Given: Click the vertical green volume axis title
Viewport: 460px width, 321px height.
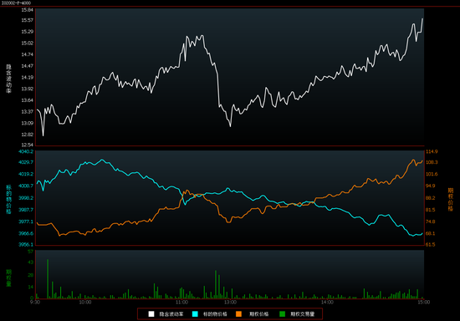Looking at the screenshot, I should 9,278.
